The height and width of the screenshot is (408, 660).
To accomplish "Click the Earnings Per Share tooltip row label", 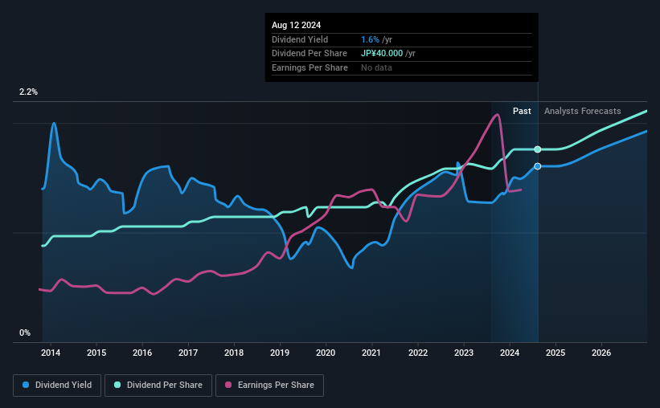I will click(310, 67).
